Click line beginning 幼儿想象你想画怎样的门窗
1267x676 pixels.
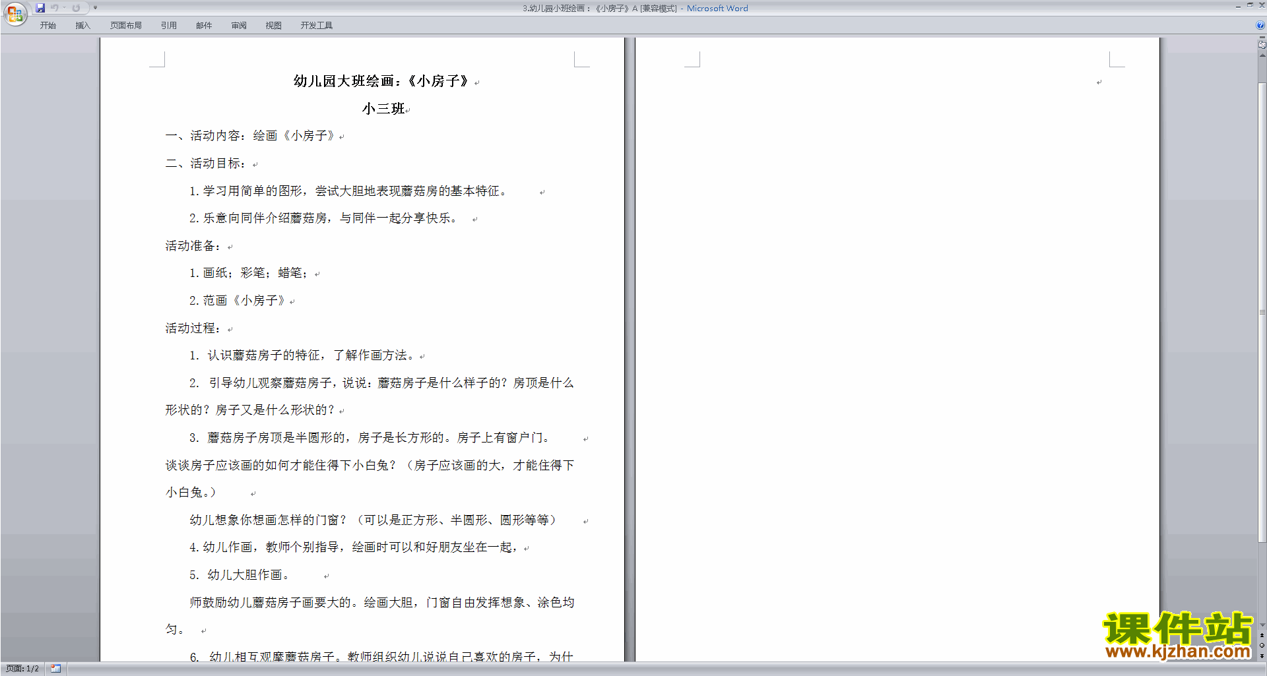click(374, 520)
